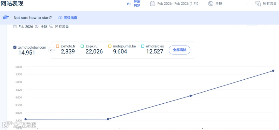Click the small calendar icon beside Feb 2026 subtitle
This screenshot has height=130, width=279.
(x=15, y=27)
